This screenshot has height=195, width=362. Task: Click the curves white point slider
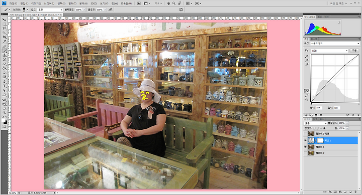pyautogui.click(x=359, y=104)
